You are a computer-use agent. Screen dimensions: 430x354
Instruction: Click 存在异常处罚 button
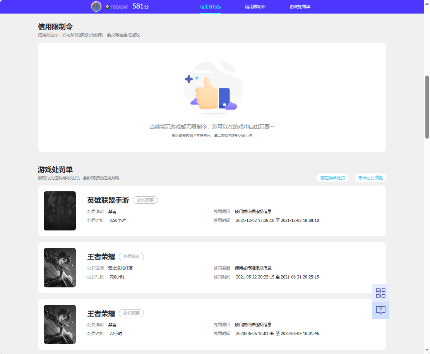click(332, 178)
